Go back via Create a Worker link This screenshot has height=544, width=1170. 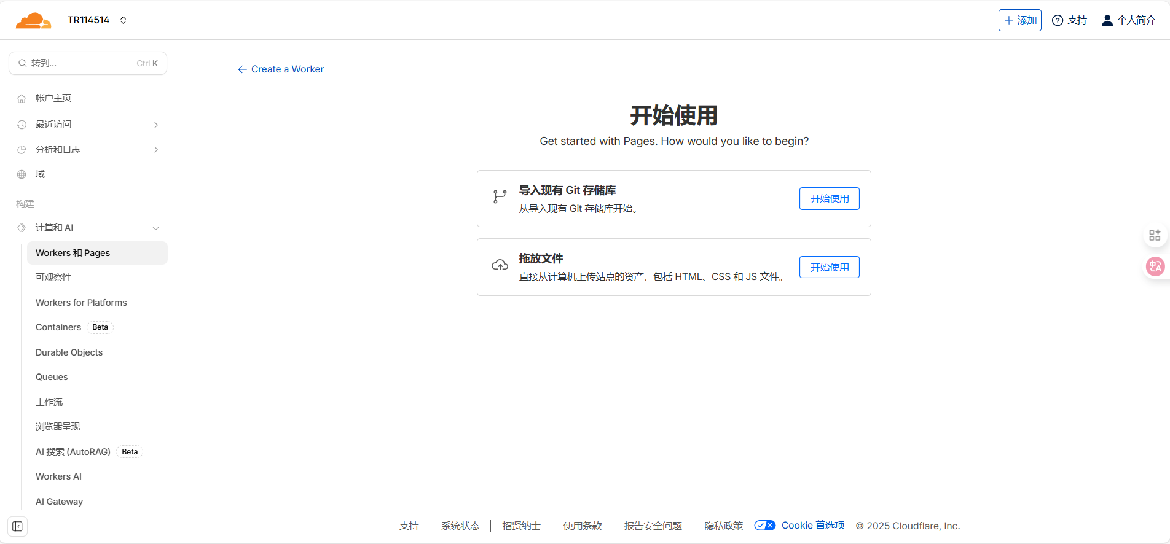(281, 69)
